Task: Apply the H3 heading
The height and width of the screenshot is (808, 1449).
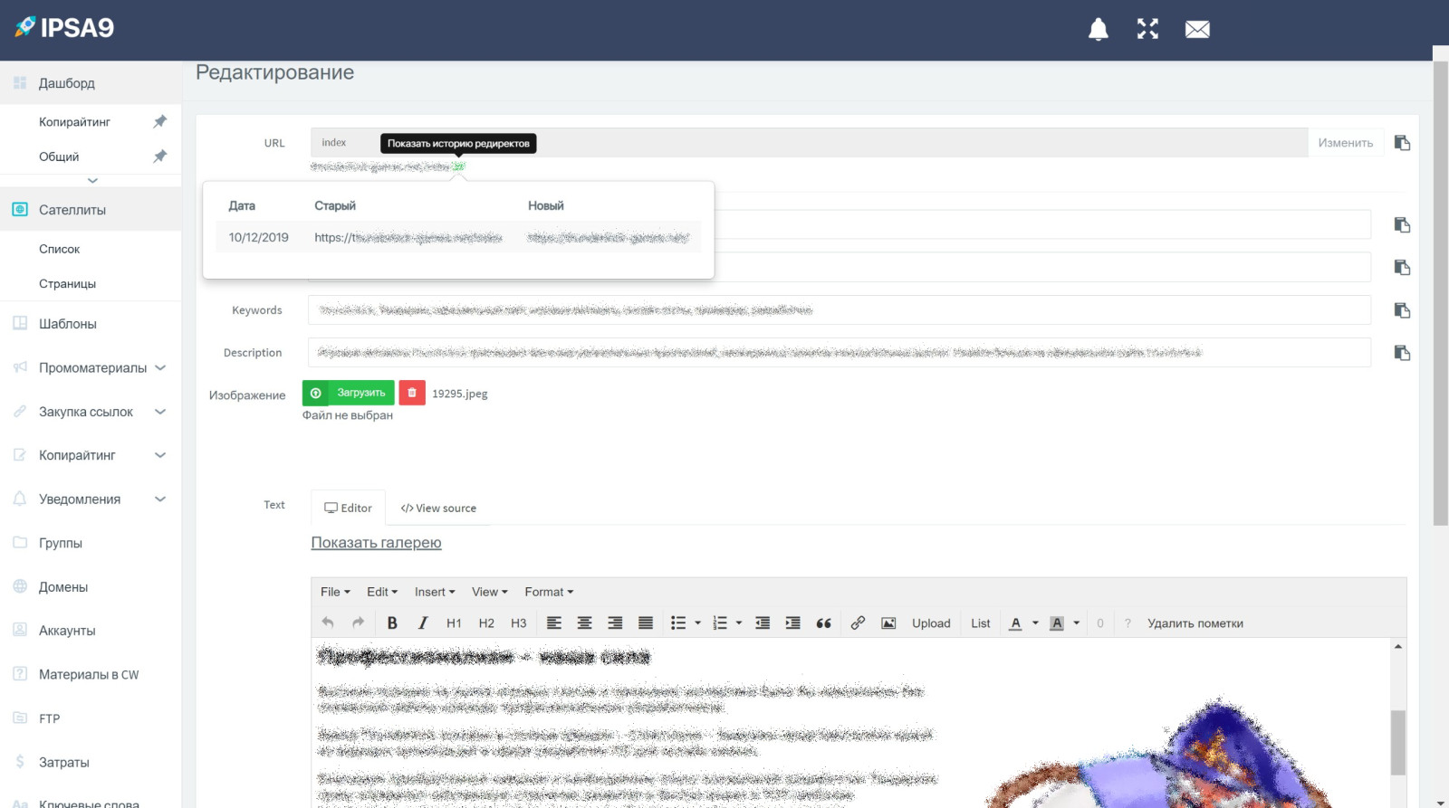Action: click(518, 623)
